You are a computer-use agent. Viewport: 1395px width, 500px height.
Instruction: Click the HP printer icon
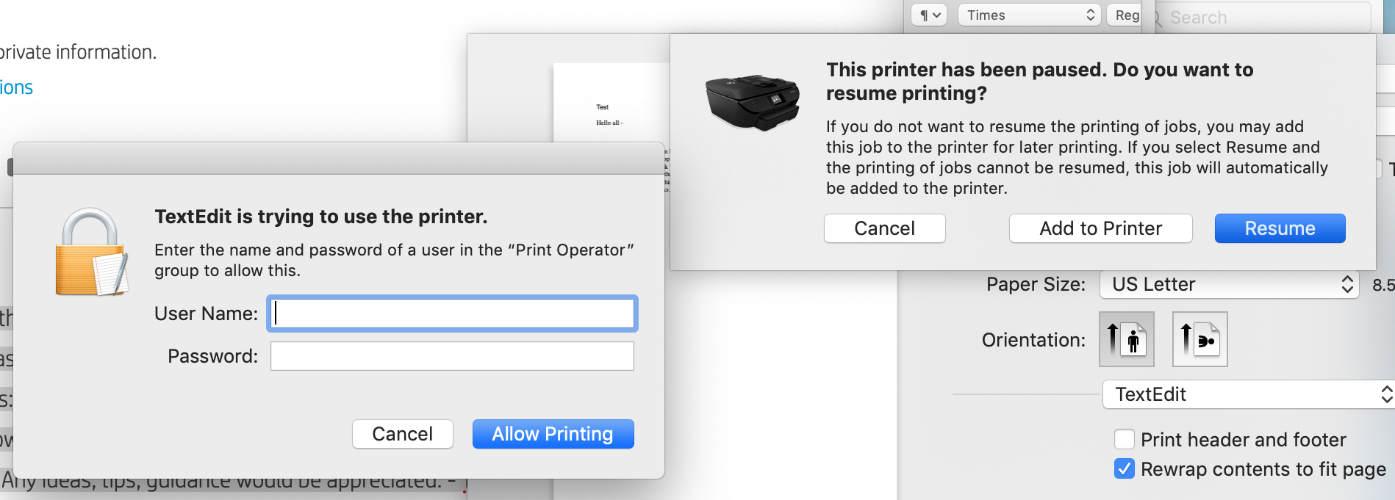click(x=752, y=101)
